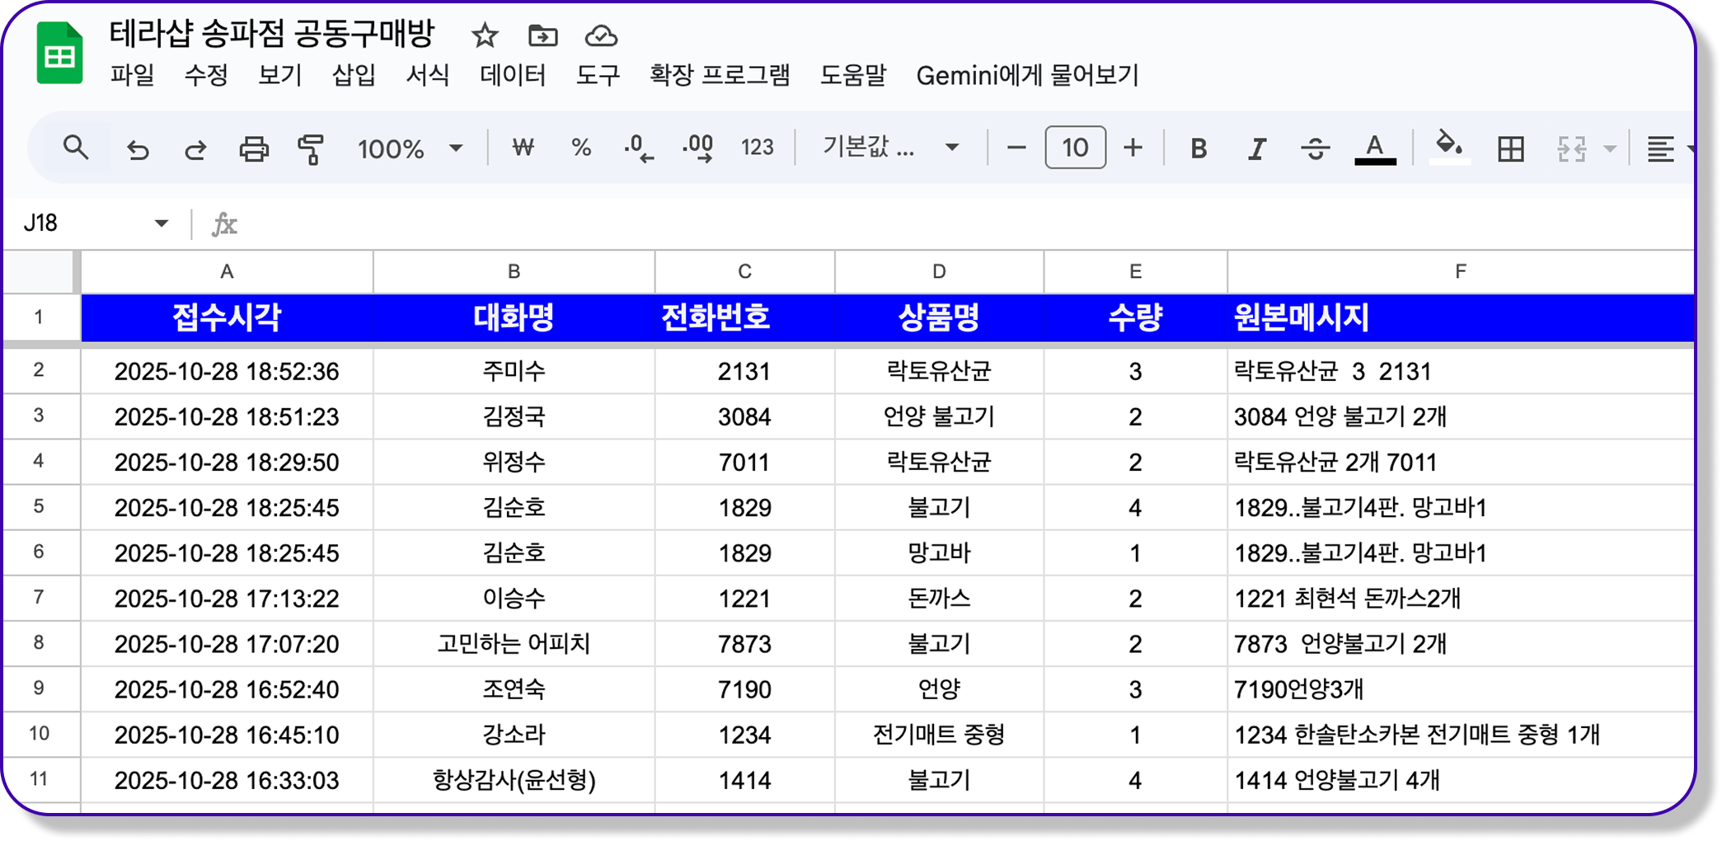Open the 확장 프로그램 menu
This screenshot has width=1722, height=841.
click(x=719, y=76)
